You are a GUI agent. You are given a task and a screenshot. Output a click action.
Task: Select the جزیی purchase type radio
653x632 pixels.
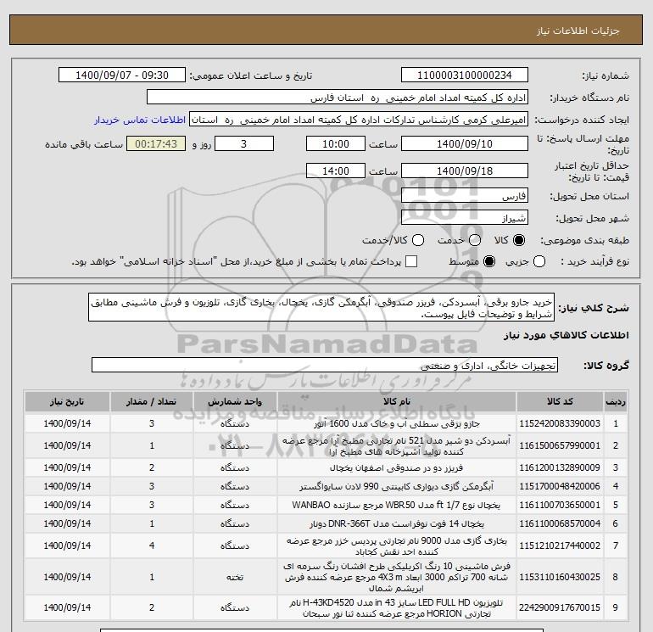(539, 261)
